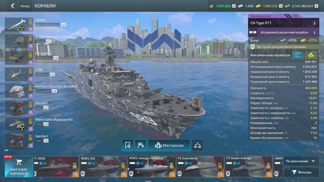This screenshot has width=324, height=182.
Task: Open the Мастерская workshop
Action: [x=169, y=145]
